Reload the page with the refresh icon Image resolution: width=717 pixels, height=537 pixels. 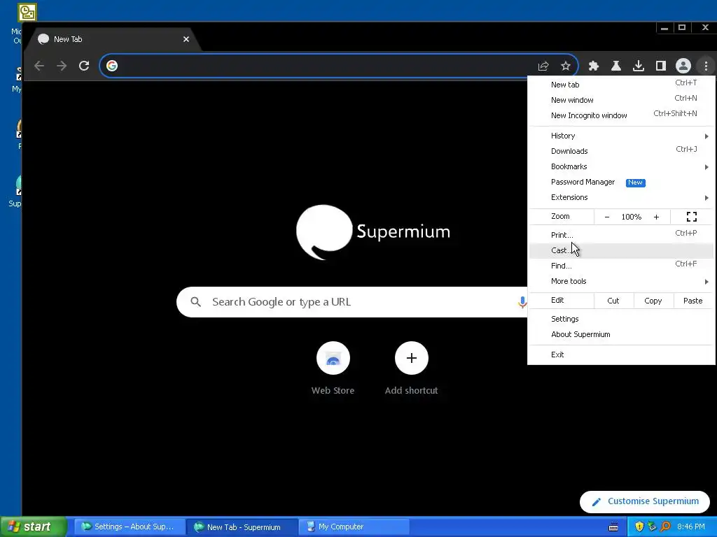click(84, 66)
